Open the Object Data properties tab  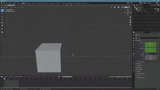[133, 65]
